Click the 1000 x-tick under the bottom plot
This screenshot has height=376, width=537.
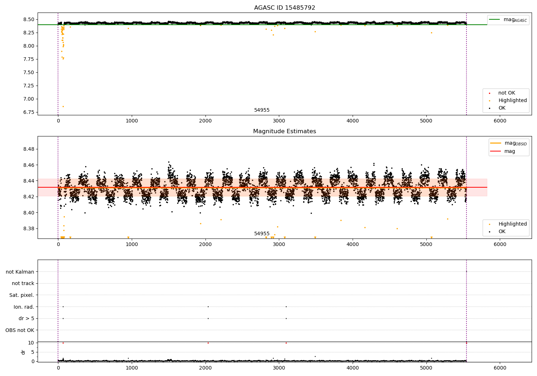coord(132,368)
